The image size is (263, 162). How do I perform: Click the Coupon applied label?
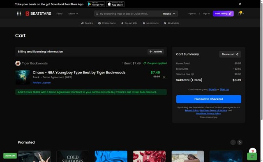[155, 63]
